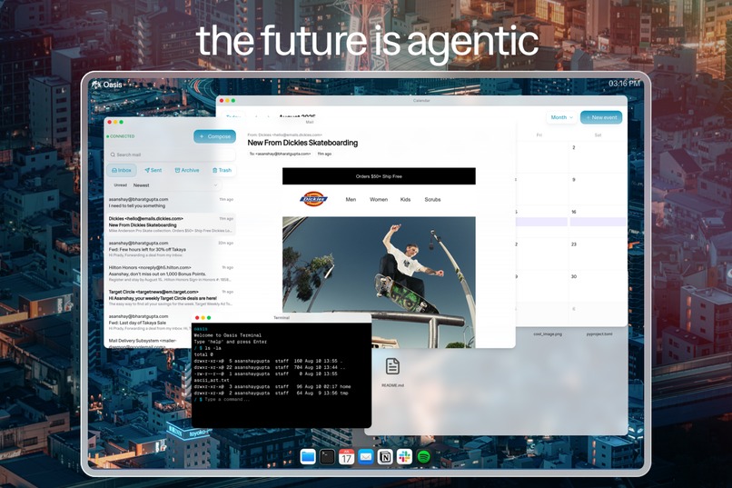Viewport: 732px width, 488px height.
Task: Click the Search mail field
Action: point(171,154)
